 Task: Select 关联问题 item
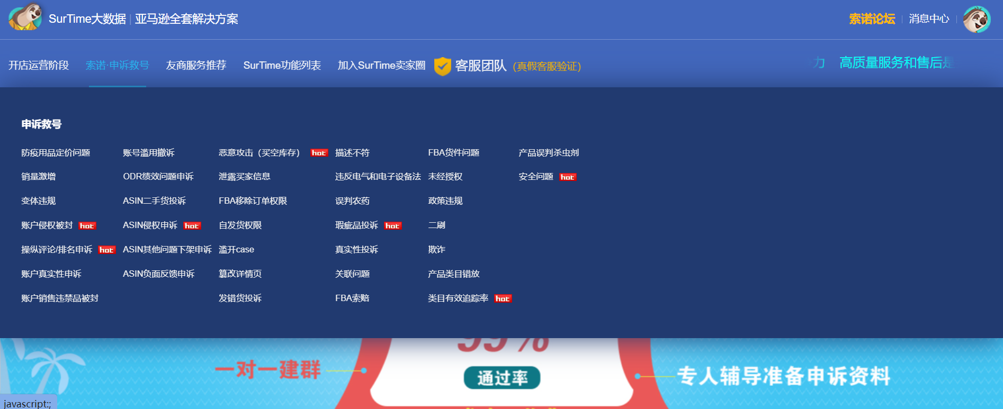[x=353, y=274]
